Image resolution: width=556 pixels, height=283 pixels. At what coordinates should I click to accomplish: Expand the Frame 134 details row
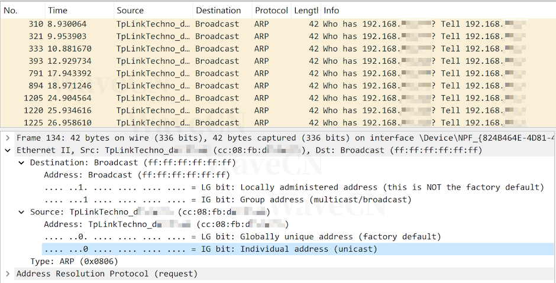[x=7, y=138]
